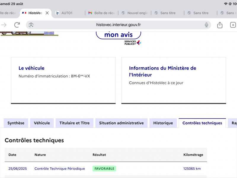Screen dimensions: 237x178
Task: Click the 'mon avis' feedback button
Action: (118, 35)
